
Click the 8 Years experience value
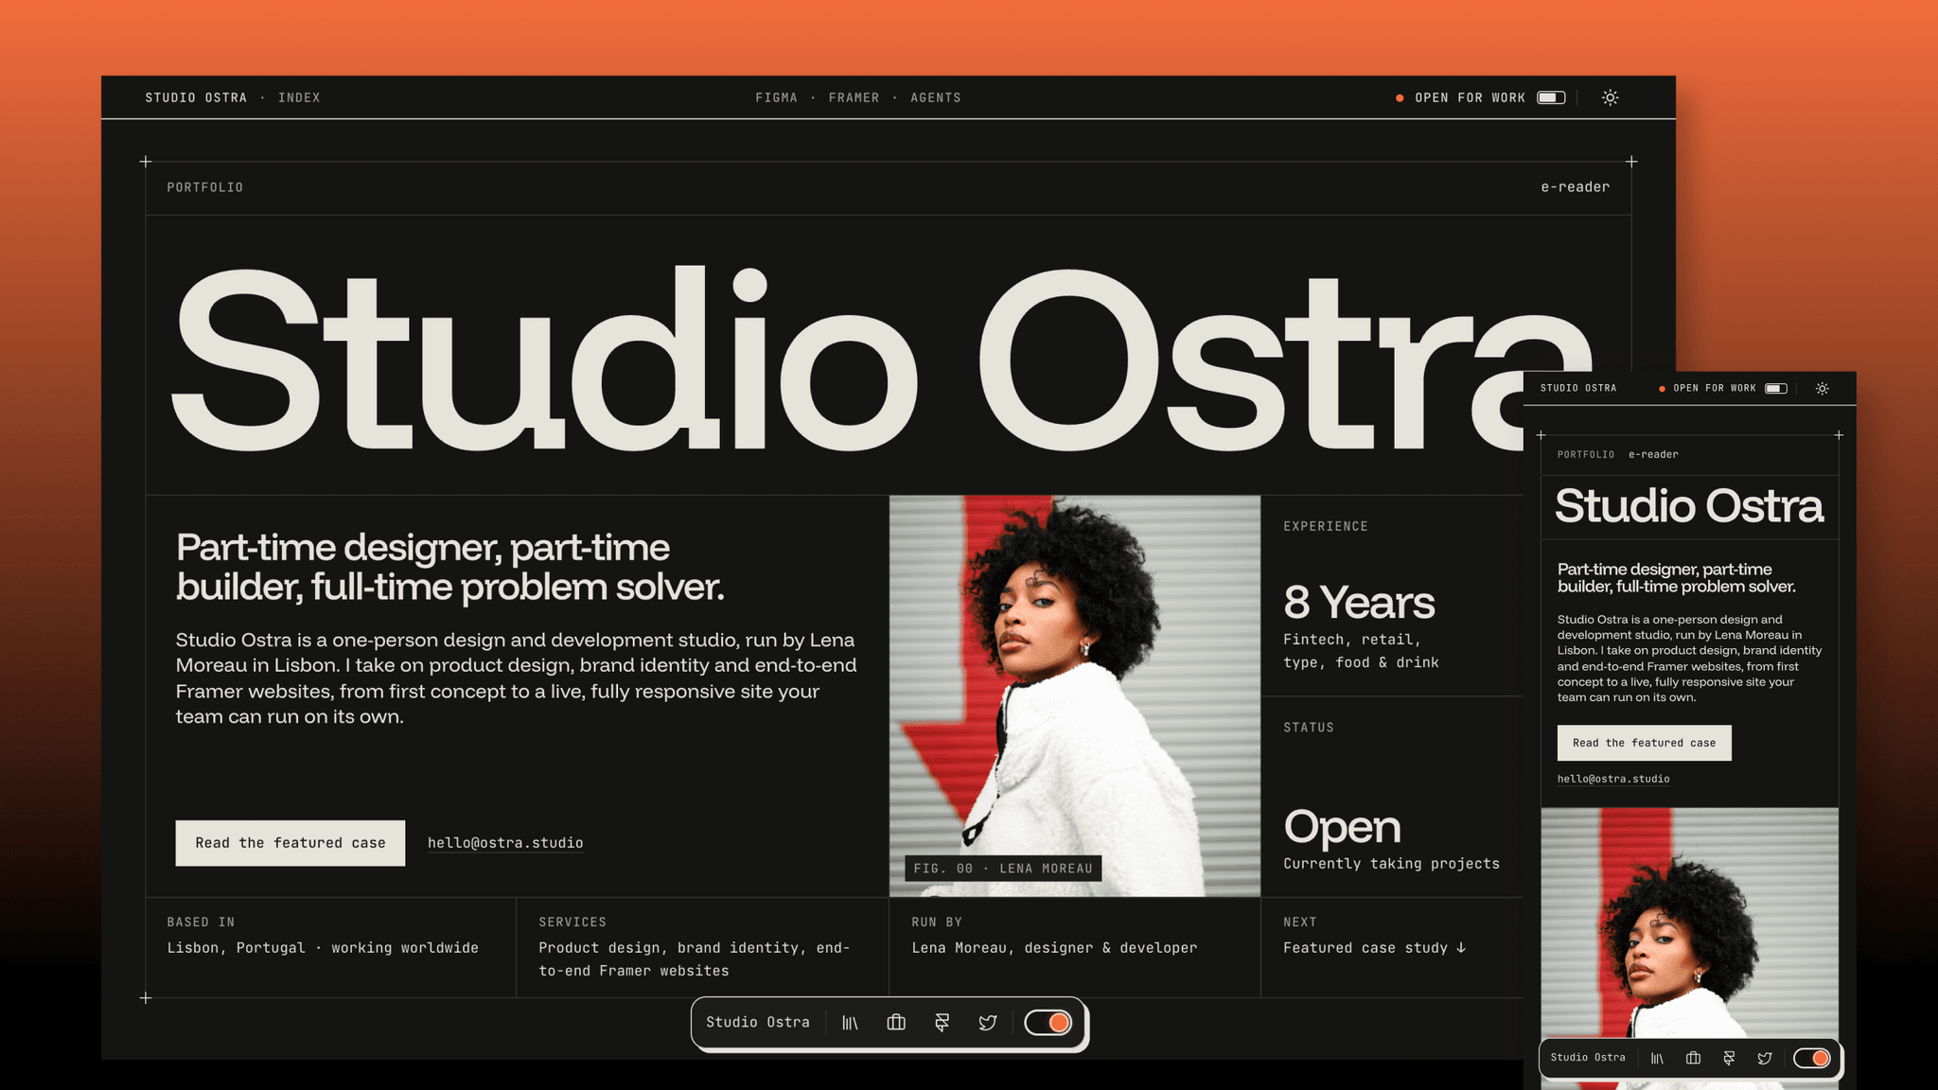click(x=1359, y=603)
